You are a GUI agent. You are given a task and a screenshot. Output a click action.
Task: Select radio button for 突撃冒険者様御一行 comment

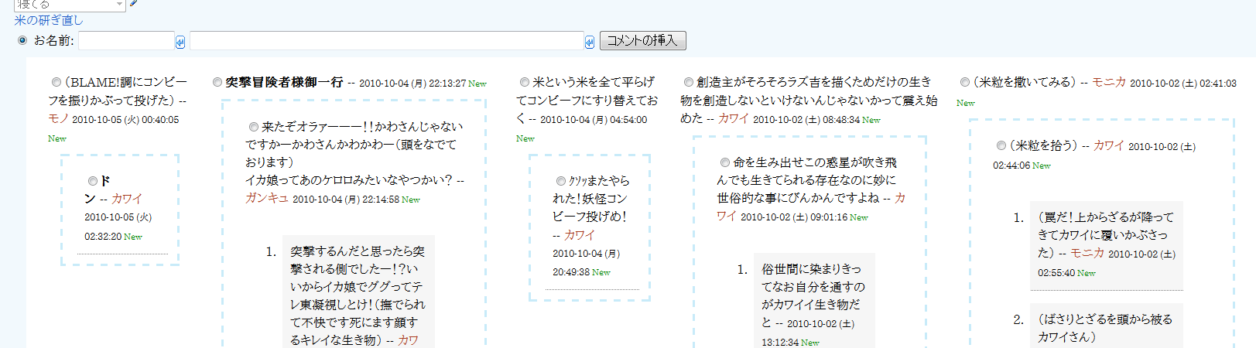point(217,82)
